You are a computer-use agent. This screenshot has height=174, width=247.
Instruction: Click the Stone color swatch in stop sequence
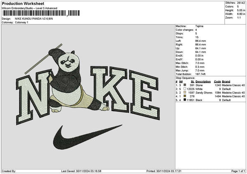(x=185, y=85)
